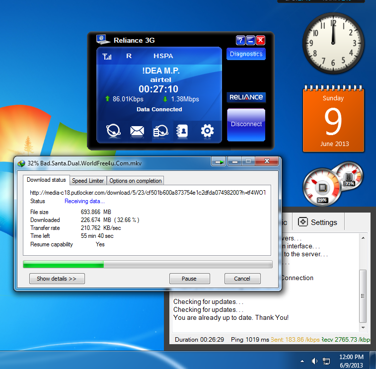Click the signal strength indicator in Reliance 3G
This screenshot has height=369, width=376.
[107, 57]
